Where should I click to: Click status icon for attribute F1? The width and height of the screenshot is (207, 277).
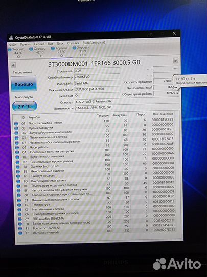coord(20,229)
